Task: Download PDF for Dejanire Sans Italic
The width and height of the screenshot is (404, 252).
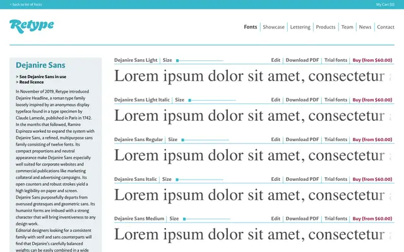Action: click(302, 179)
